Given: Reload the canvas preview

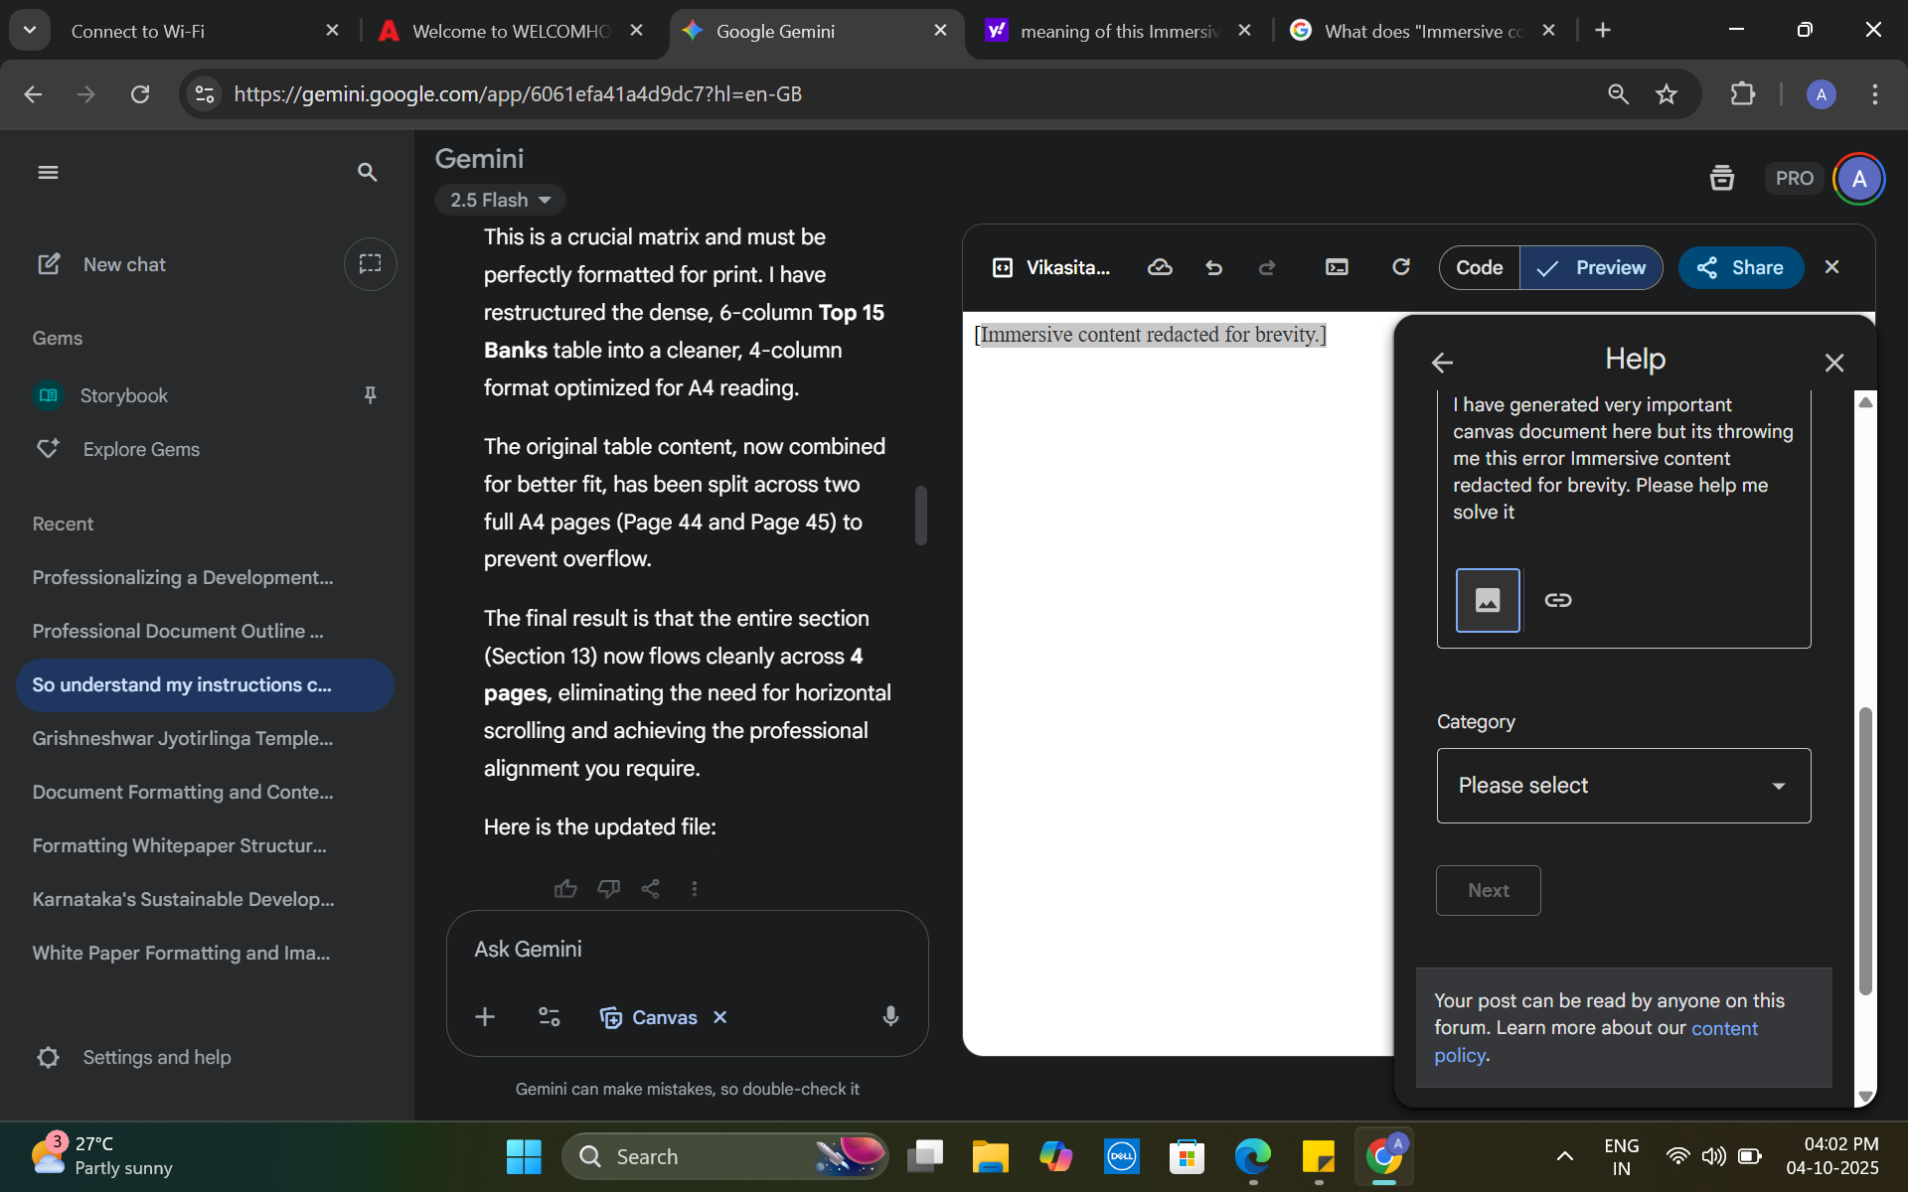Looking at the screenshot, I should [1401, 267].
